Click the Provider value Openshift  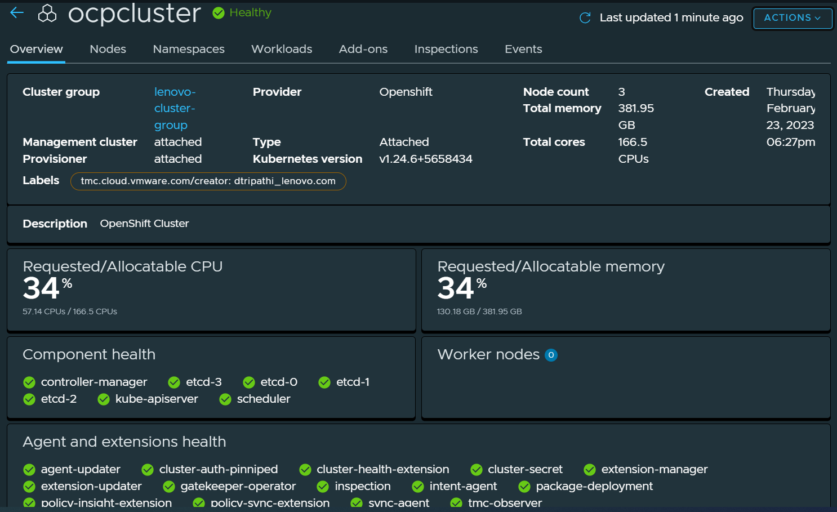point(406,92)
